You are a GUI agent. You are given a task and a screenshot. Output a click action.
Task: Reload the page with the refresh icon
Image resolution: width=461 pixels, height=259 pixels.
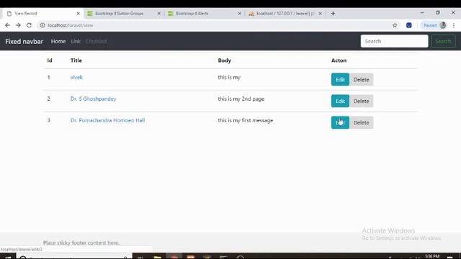pos(29,26)
